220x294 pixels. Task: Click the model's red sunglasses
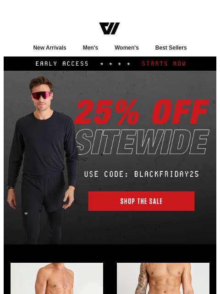click(41, 95)
